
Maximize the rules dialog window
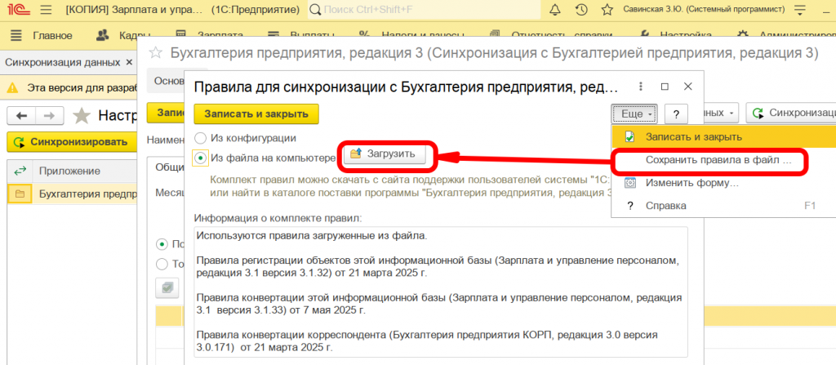click(x=665, y=87)
